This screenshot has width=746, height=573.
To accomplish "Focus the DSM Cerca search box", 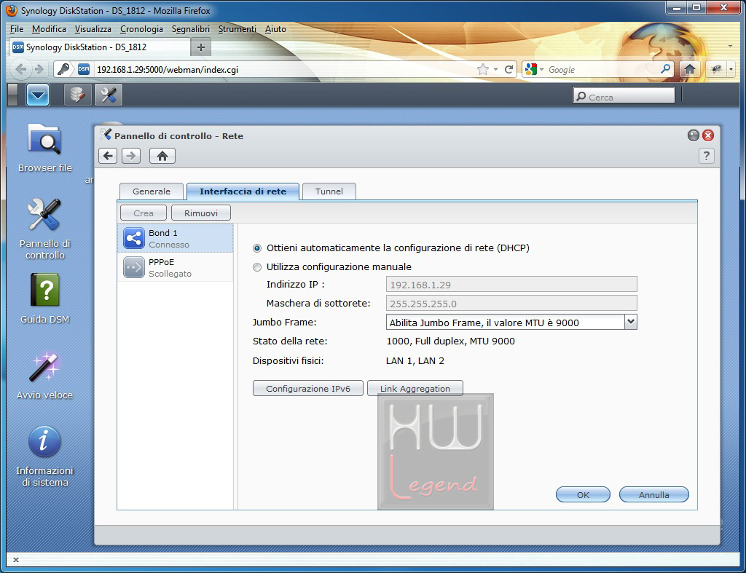I will point(624,95).
